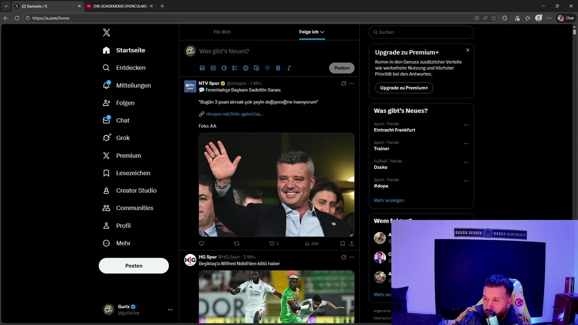
Task: Open the Mehr menu in the sidebar
Action: click(117, 243)
